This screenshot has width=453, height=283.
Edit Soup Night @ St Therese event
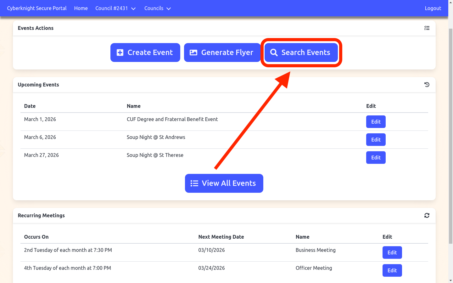(376, 158)
